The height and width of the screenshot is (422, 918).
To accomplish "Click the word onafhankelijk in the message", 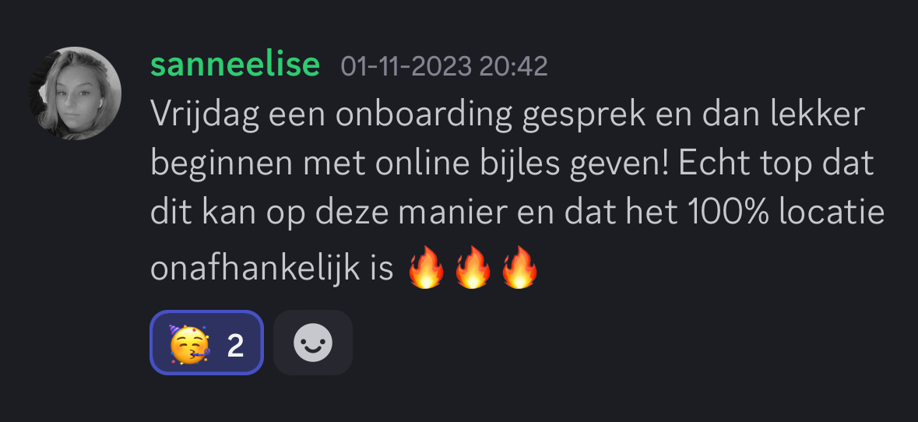I will (x=254, y=269).
